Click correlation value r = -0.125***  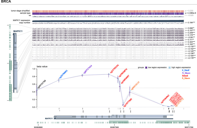(190, 51)
